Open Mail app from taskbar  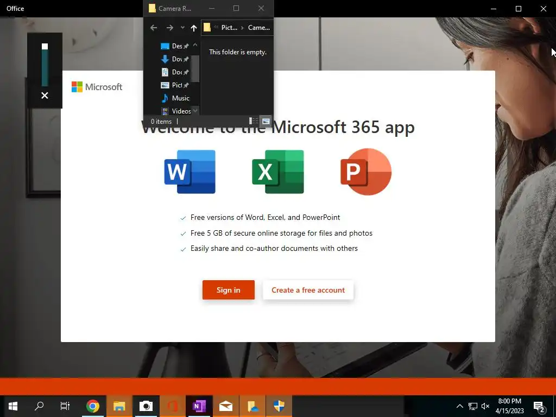225,406
